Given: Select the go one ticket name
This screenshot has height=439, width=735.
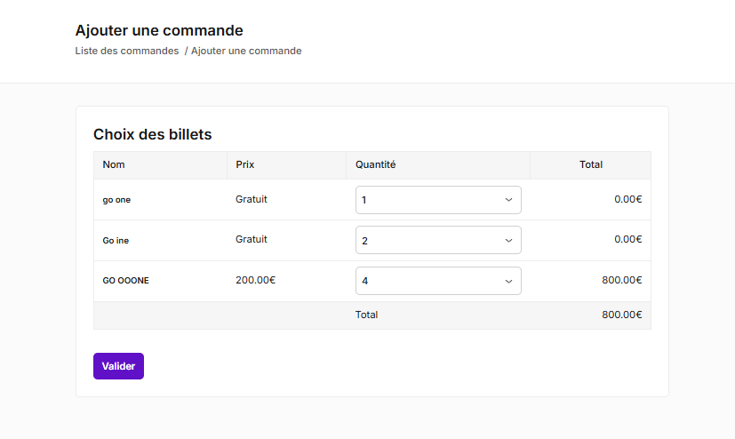Looking at the screenshot, I should 116,200.
